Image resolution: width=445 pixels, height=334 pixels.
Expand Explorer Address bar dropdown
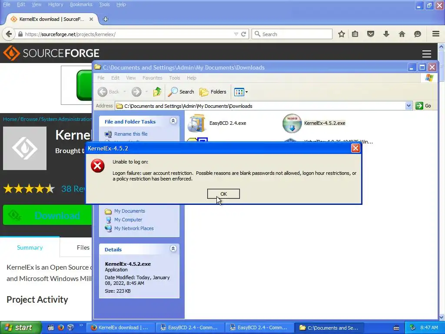408,106
